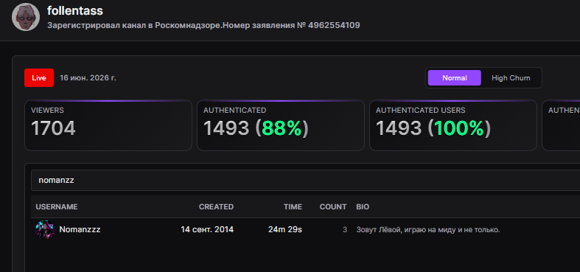Click the Nomanzzz bio text
The width and height of the screenshot is (580, 272).
[428, 230]
